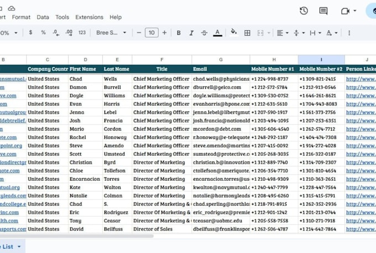Open LinkedIn link in Kate Walton row

(x=361, y=187)
